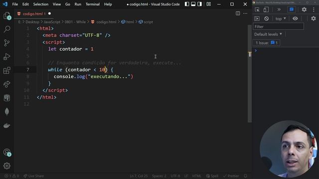The image size is (319, 179).
Task: Split the editor to the right
Action: pos(238,13)
